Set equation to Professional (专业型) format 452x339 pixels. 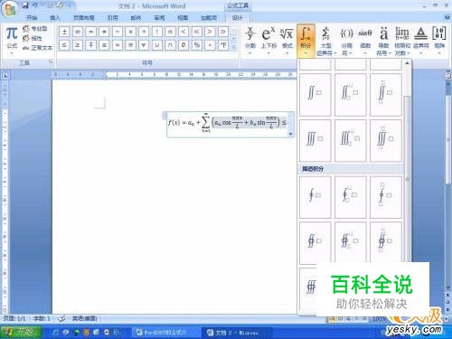coord(35,29)
